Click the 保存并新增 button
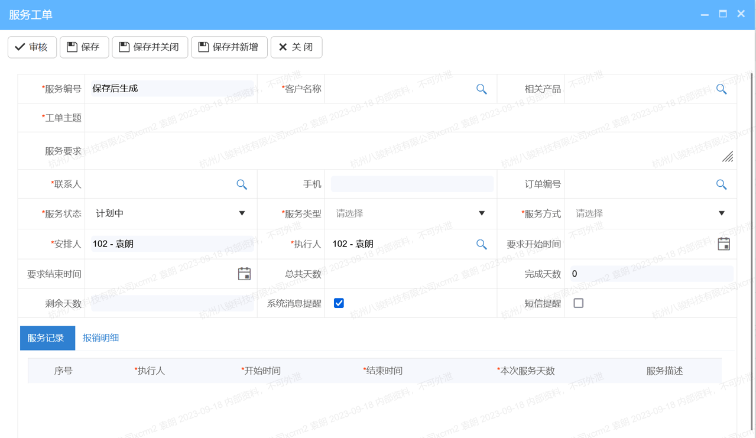Screen dimensions: 756x438 pos(229,47)
